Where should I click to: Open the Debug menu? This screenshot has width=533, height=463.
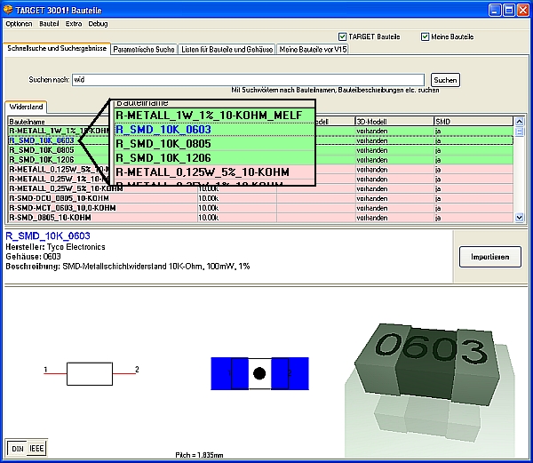pyautogui.click(x=98, y=23)
